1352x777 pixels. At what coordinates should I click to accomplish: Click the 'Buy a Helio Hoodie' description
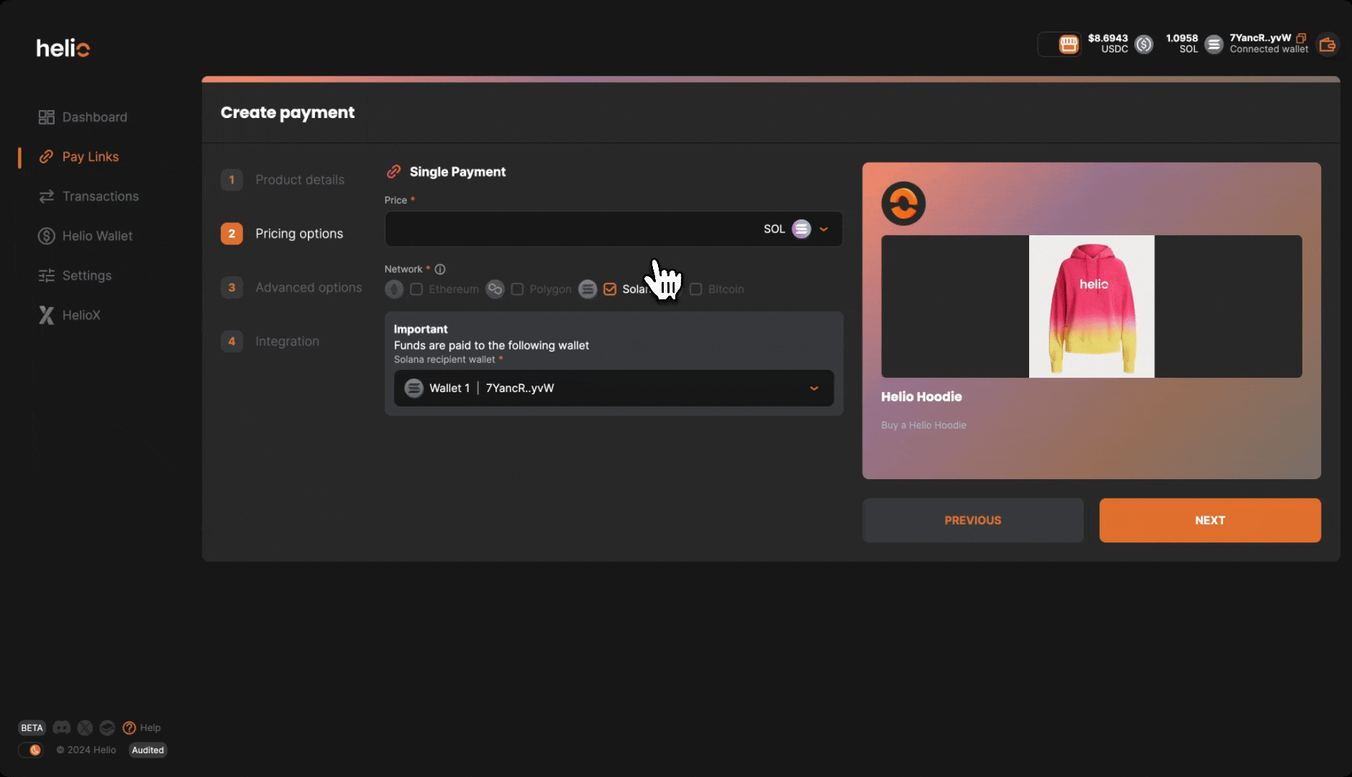coord(923,425)
